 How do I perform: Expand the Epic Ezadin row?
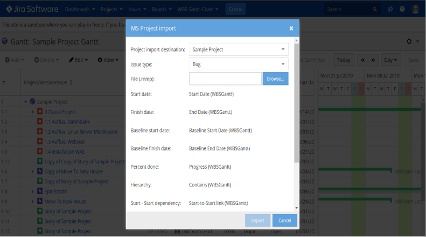[x=33, y=191]
